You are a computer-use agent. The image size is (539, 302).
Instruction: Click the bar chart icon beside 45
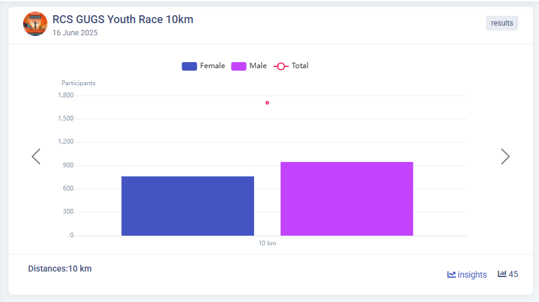502,274
